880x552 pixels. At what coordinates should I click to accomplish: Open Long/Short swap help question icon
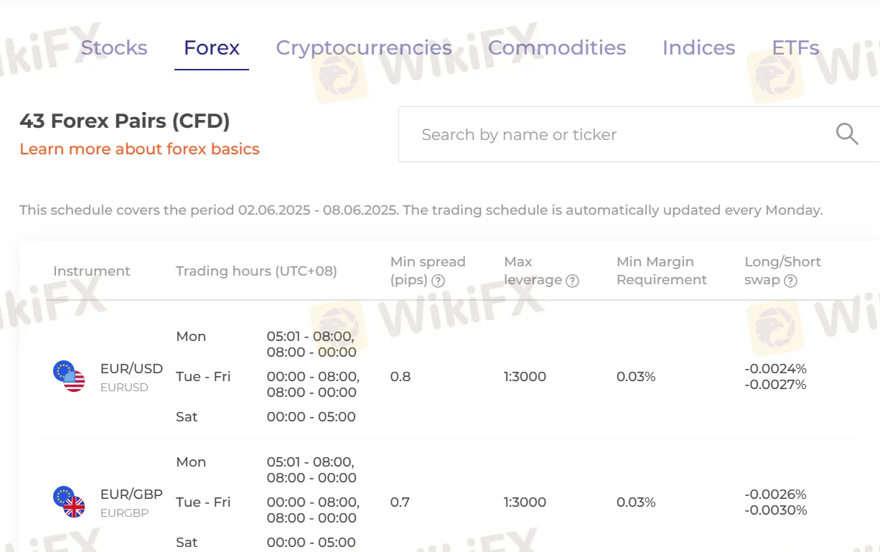790,281
